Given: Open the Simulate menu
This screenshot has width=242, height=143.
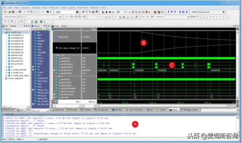Looking at the screenshot, I should (36, 8).
